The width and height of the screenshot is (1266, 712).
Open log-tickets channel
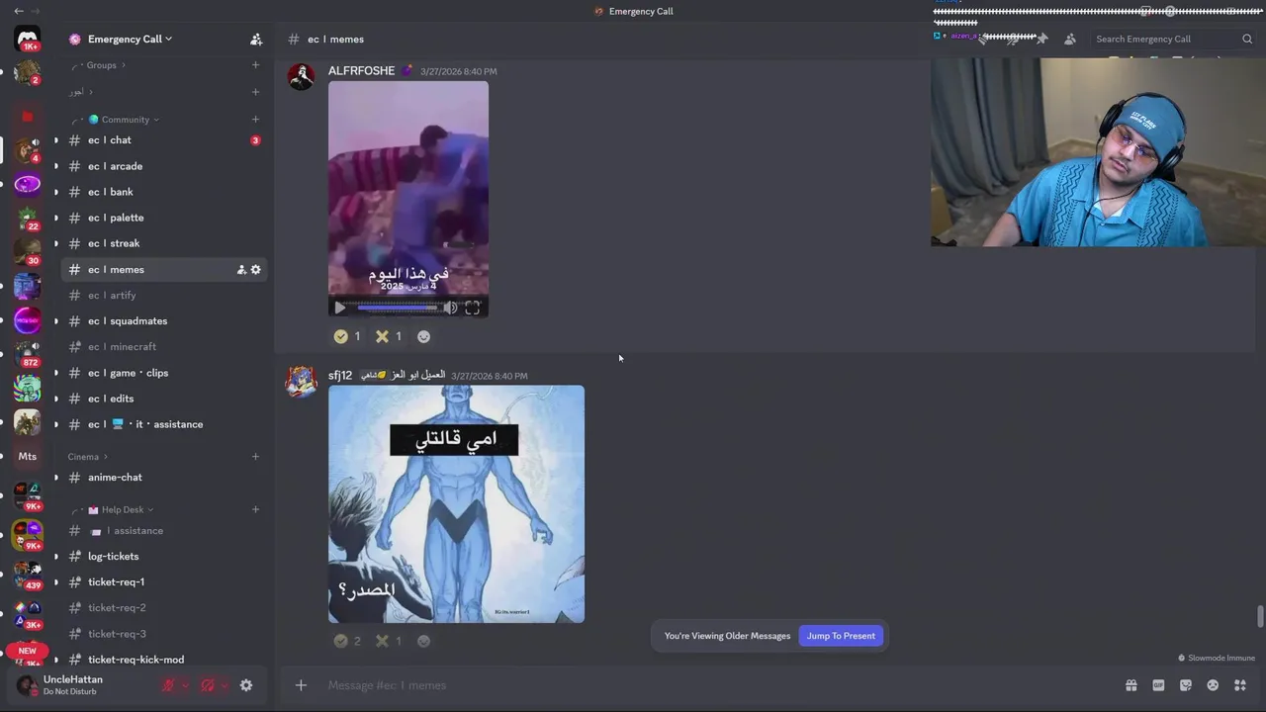(164, 557)
